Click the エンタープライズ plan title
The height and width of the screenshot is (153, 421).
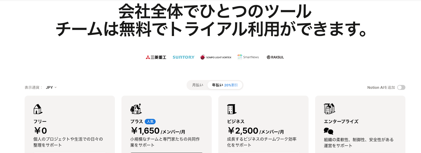coord(341,122)
